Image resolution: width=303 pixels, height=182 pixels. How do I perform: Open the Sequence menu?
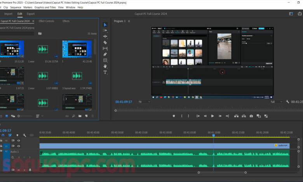(16, 7)
